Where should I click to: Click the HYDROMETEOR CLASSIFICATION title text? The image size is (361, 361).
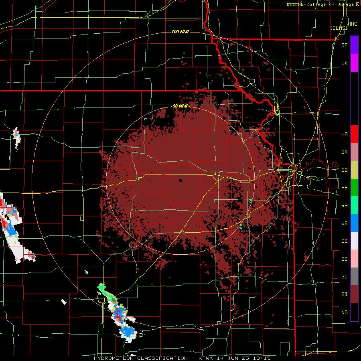pyautogui.click(x=141, y=358)
